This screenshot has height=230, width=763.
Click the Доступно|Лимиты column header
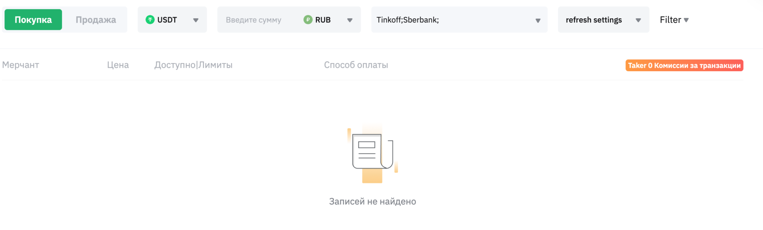(193, 65)
